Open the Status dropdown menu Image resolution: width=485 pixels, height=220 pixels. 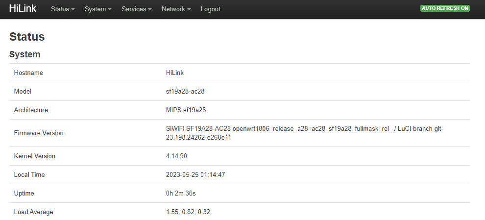[x=63, y=9]
